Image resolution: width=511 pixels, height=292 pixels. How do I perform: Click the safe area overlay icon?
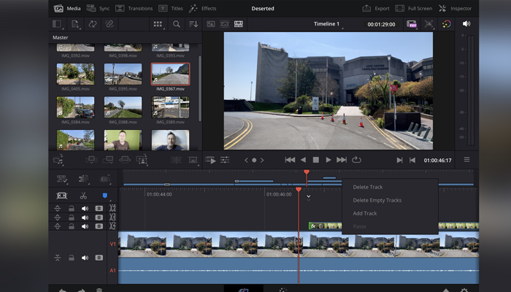pos(429,24)
